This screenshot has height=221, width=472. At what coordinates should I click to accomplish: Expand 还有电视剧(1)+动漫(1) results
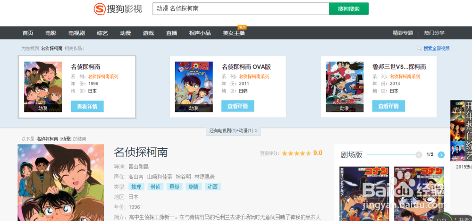[234, 131]
